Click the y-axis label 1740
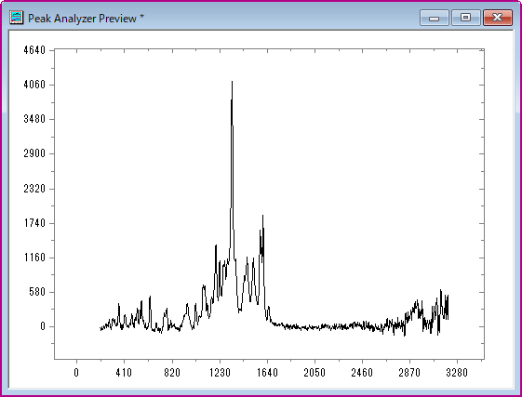Viewport: 522px width, 397px height. point(34,223)
